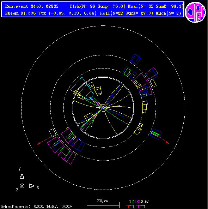
Task: Click the yellow 1 GeV legend entry
Action: tap(130, 201)
